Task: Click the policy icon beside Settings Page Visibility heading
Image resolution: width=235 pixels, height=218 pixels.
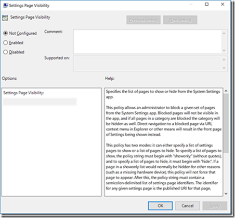Action: (5, 18)
